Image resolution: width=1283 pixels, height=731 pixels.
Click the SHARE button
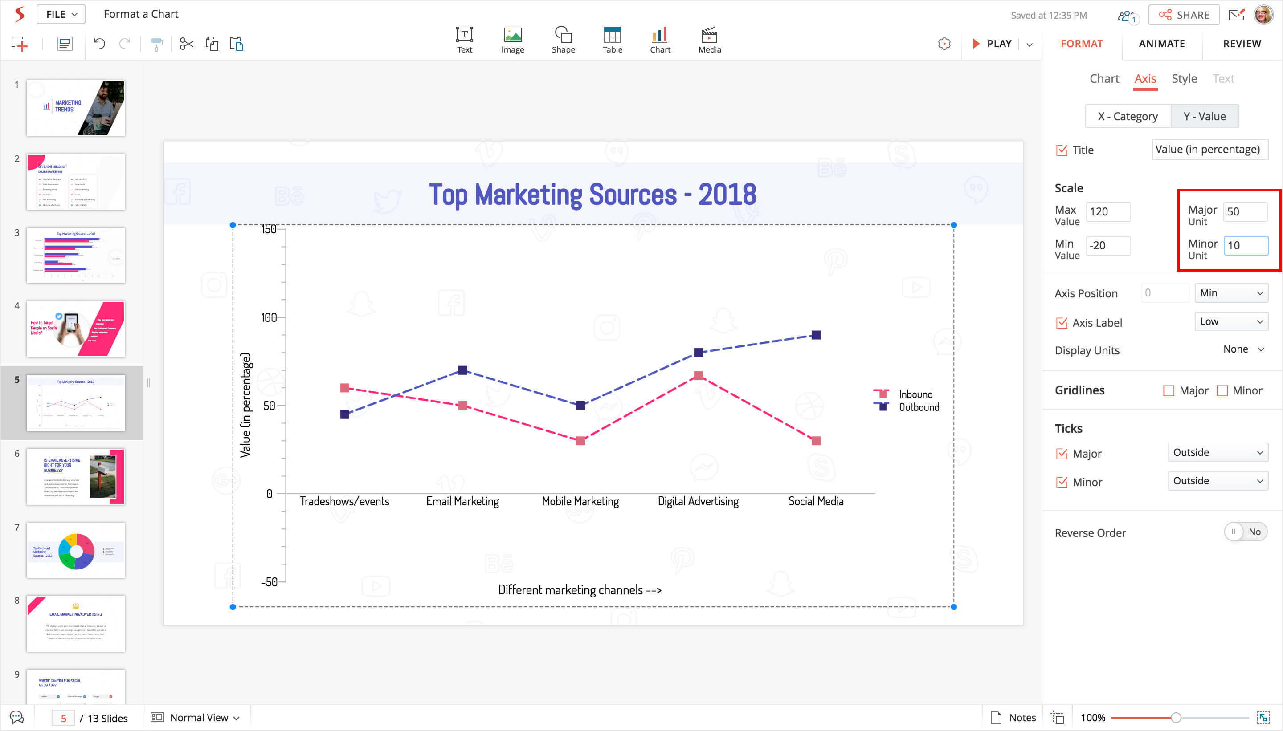click(1183, 15)
